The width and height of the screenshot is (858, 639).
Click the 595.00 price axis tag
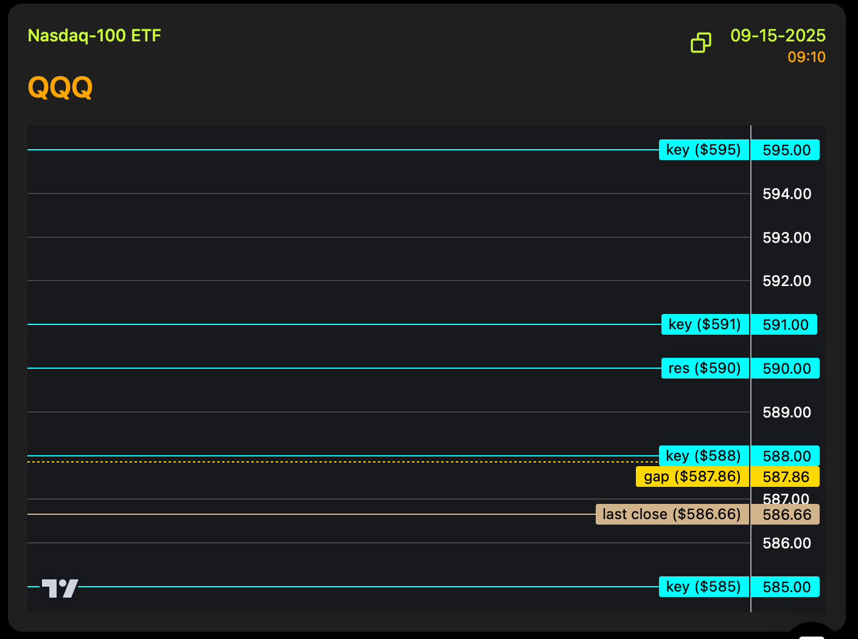[786, 150]
